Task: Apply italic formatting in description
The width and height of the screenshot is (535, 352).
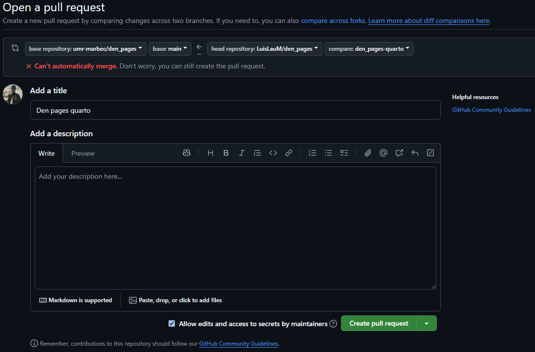Action: 241,153
